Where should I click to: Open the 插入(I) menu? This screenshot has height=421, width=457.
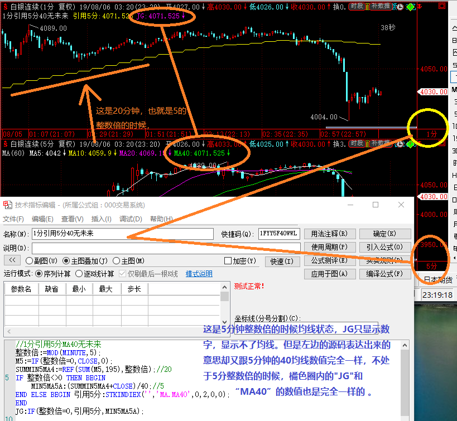101,219
